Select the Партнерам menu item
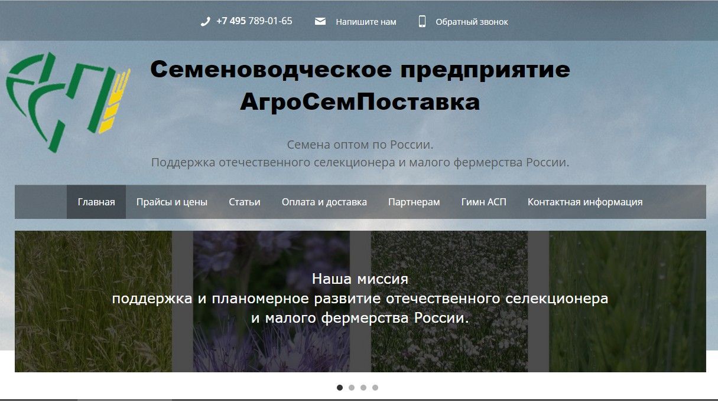The width and height of the screenshot is (718, 413). 414,202
